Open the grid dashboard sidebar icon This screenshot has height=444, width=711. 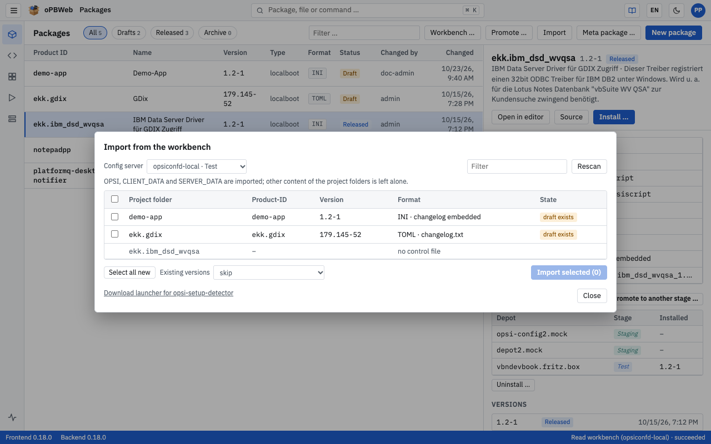tap(12, 77)
